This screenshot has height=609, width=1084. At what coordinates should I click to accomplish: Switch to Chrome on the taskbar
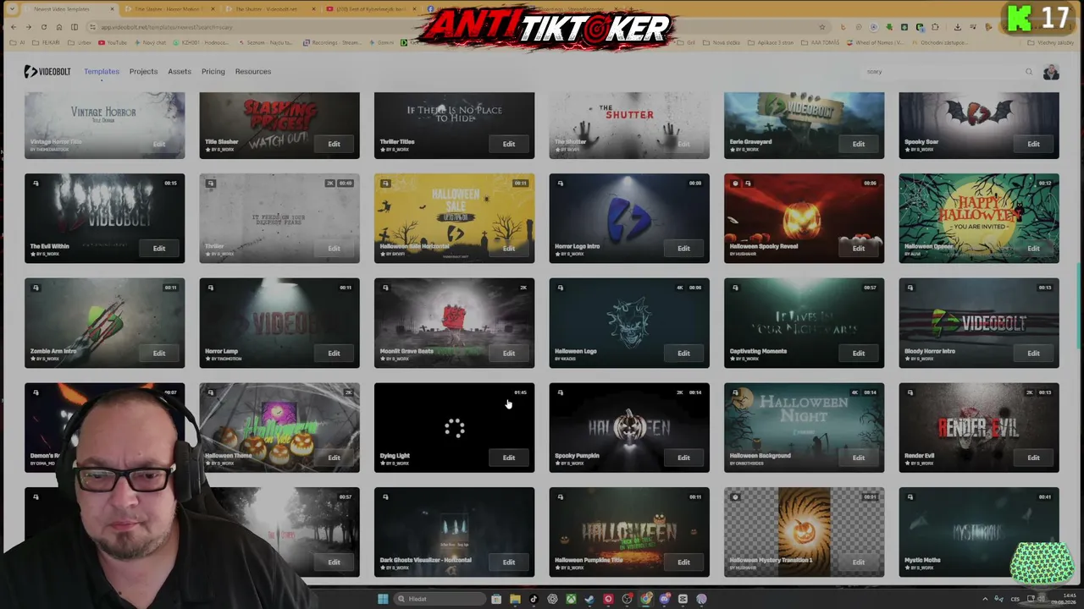(646, 599)
